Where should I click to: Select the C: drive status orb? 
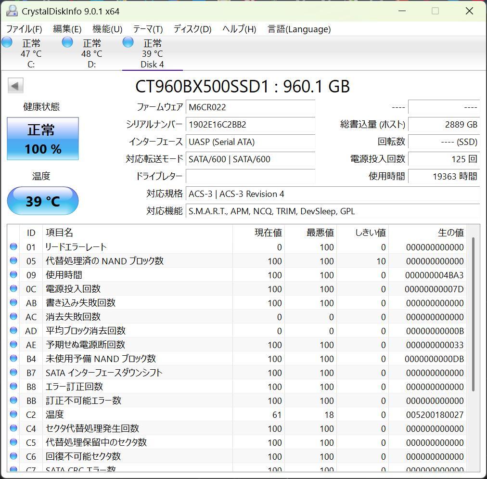pos(7,42)
